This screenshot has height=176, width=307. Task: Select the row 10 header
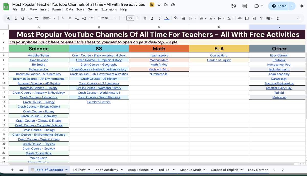4,83
